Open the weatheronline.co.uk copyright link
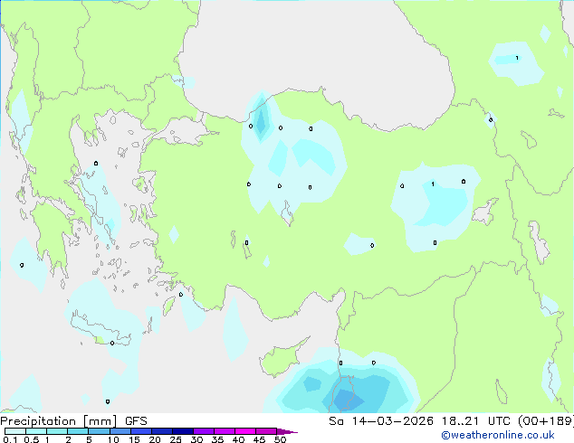 tap(498, 435)
